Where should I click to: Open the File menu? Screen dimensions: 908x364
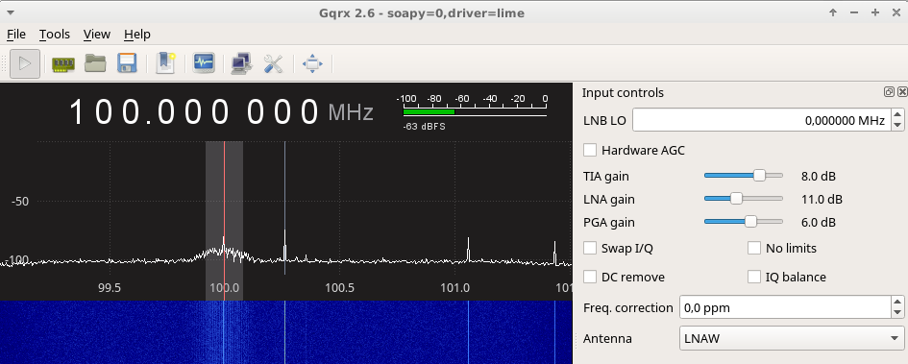16,35
